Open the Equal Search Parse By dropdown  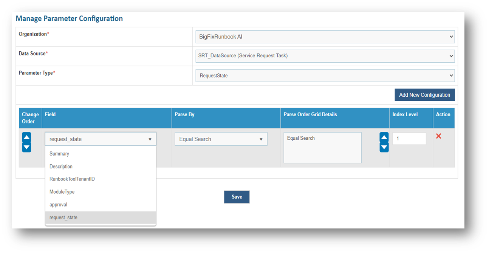[221, 139]
